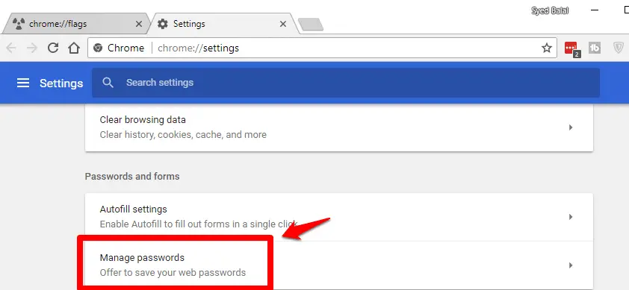629x290 pixels.
Task: Navigate back with the back arrow
Action: (10, 48)
